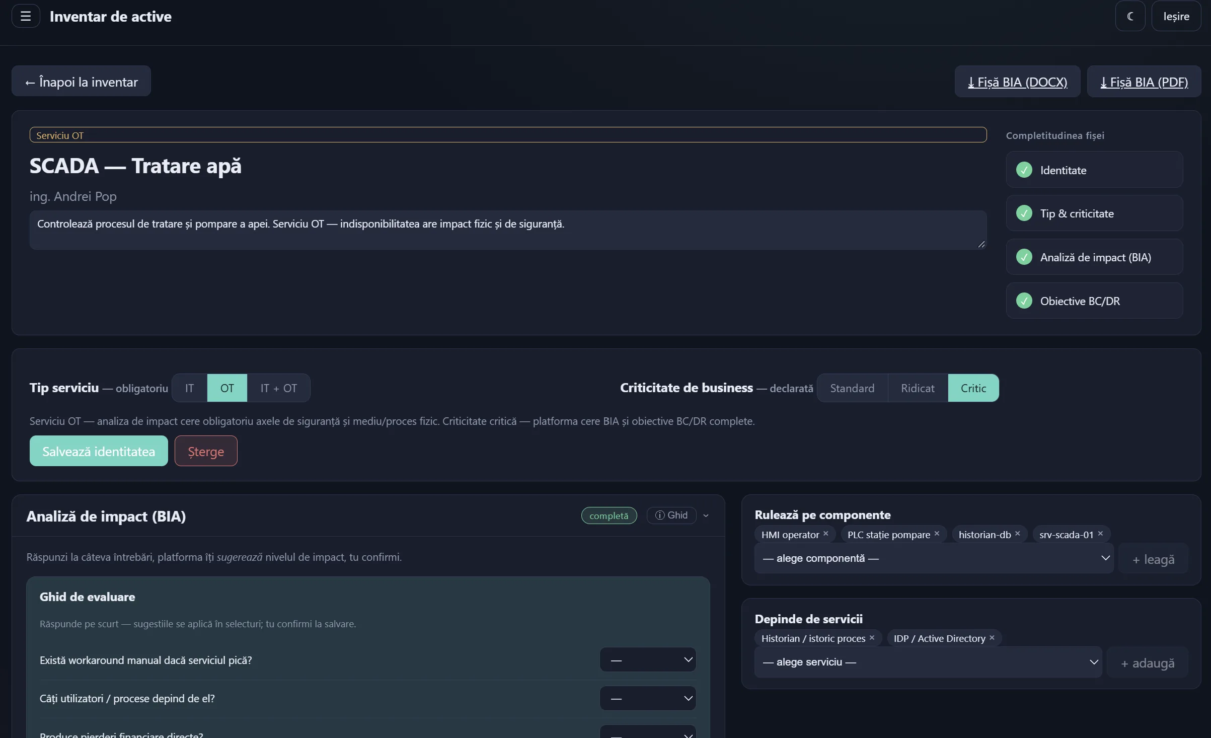Viewport: 1211px width, 738px height.
Task: Click Depinde de servicii heading
Action: [809, 619]
